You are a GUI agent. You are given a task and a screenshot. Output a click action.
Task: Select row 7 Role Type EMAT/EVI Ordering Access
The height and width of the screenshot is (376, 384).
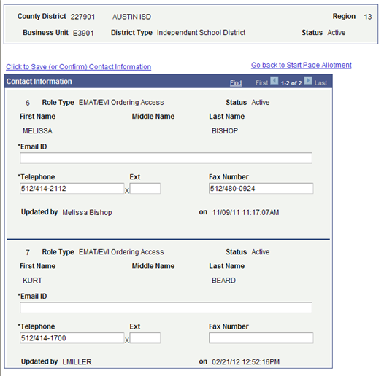point(121,252)
